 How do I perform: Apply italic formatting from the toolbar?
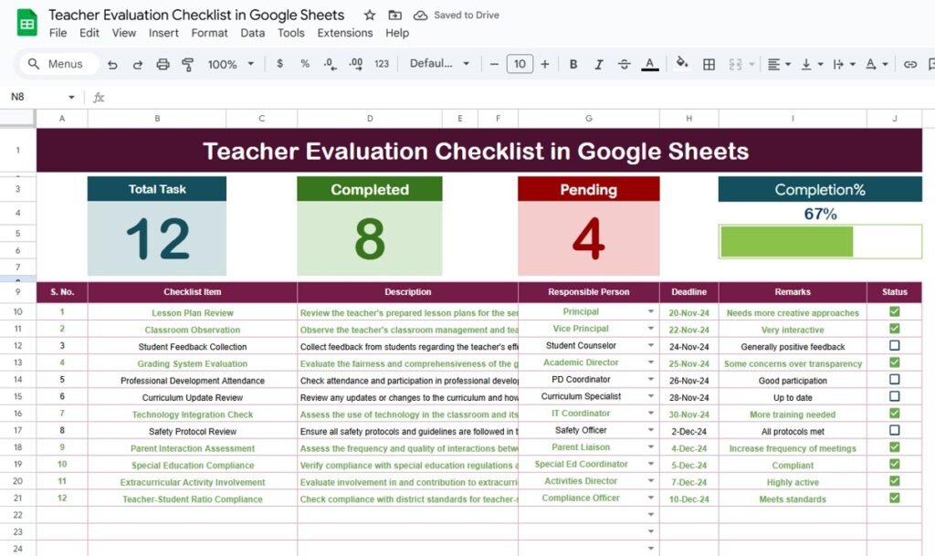[x=600, y=65]
